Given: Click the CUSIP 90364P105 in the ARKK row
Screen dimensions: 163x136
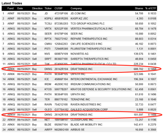Looking at the screenshot, I should 61,74.
